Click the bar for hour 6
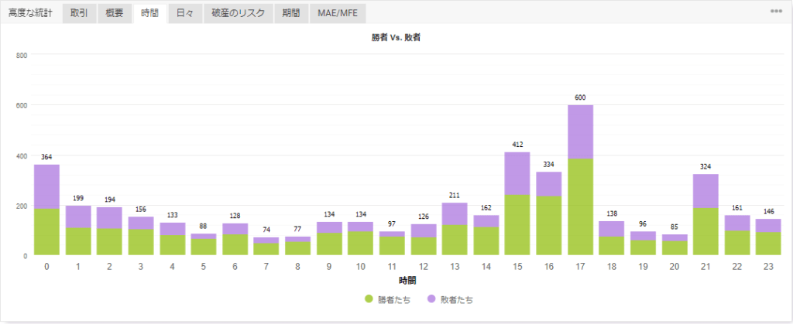Viewport: 793px width, 324px height. (235, 239)
